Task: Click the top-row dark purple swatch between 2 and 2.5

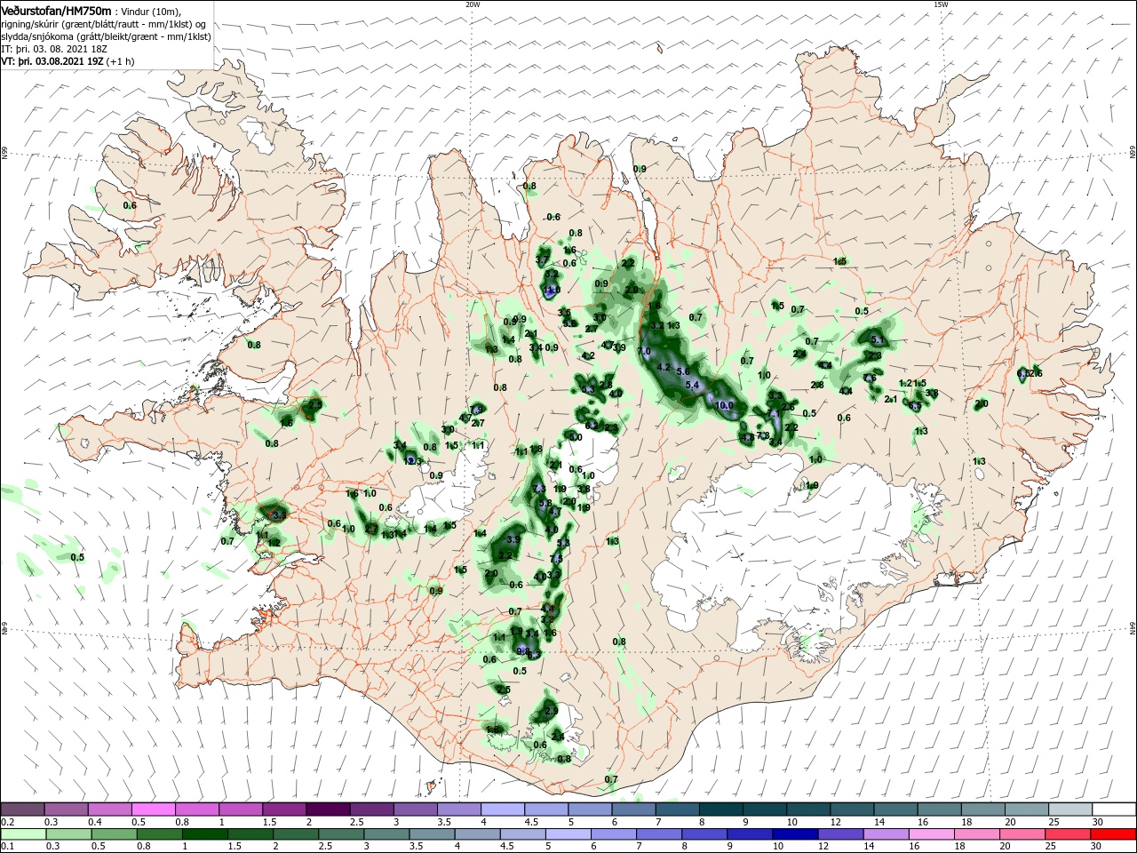Action: point(328,809)
